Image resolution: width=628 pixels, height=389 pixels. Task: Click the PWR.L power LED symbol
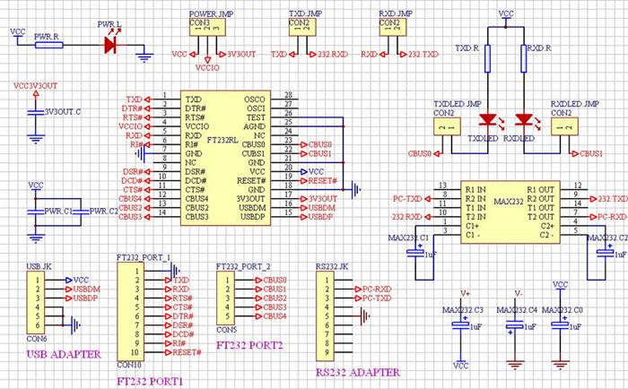pos(111,45)
